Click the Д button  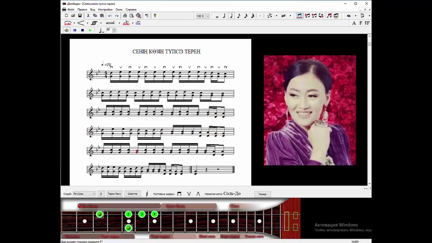pyautogui.click(x=101, y=194)
